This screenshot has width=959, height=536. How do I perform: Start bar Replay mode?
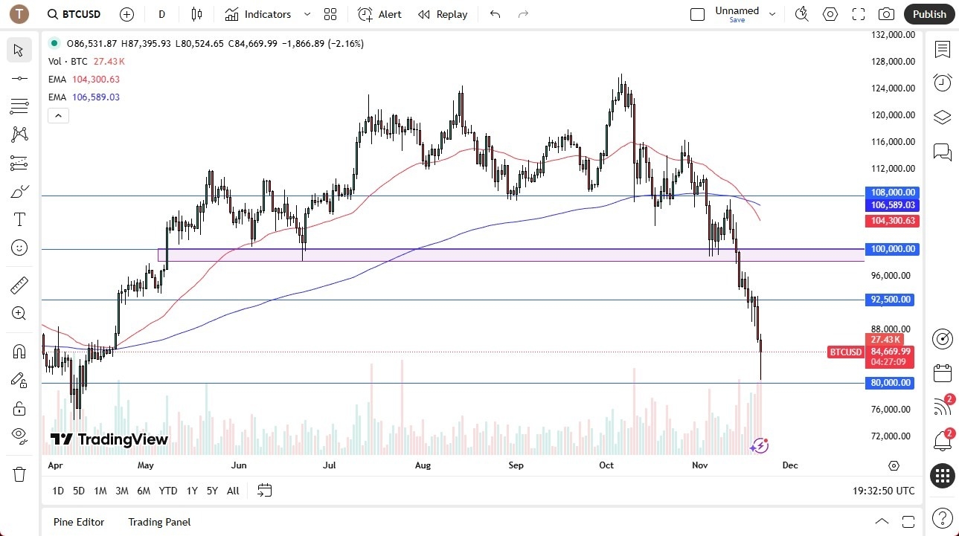click(443, 13)
